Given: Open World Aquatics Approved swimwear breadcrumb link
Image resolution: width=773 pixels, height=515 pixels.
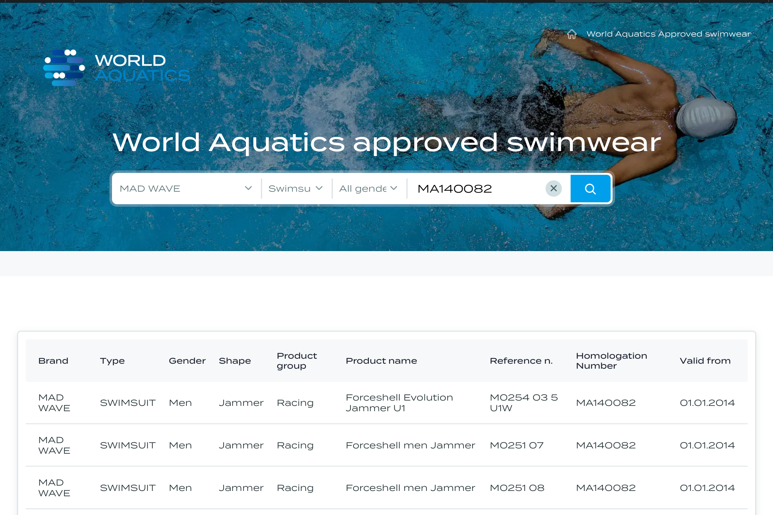Looking at the screenshot, I should [668, 34].
